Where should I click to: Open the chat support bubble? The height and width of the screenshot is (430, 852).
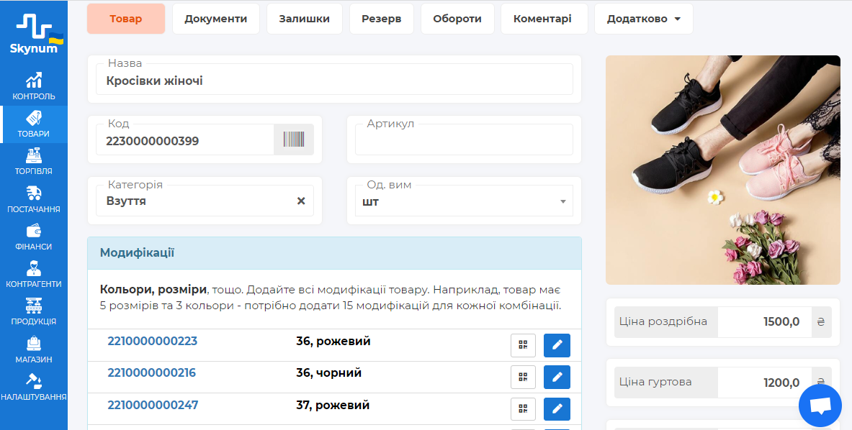click(x=820, y=406)
